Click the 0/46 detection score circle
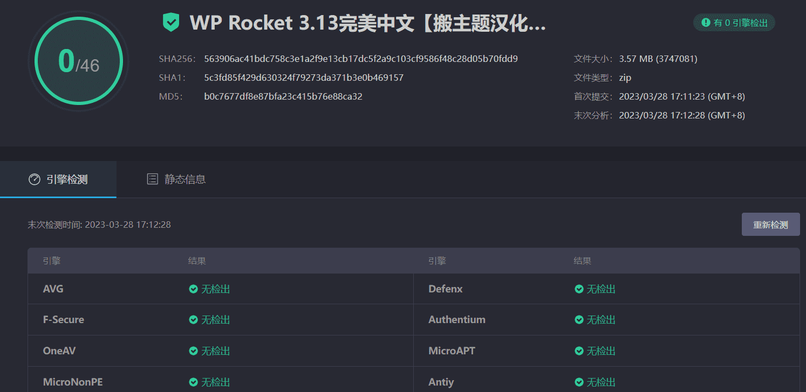The width and height of the screenshot is (806, 392). coord(79,61)
